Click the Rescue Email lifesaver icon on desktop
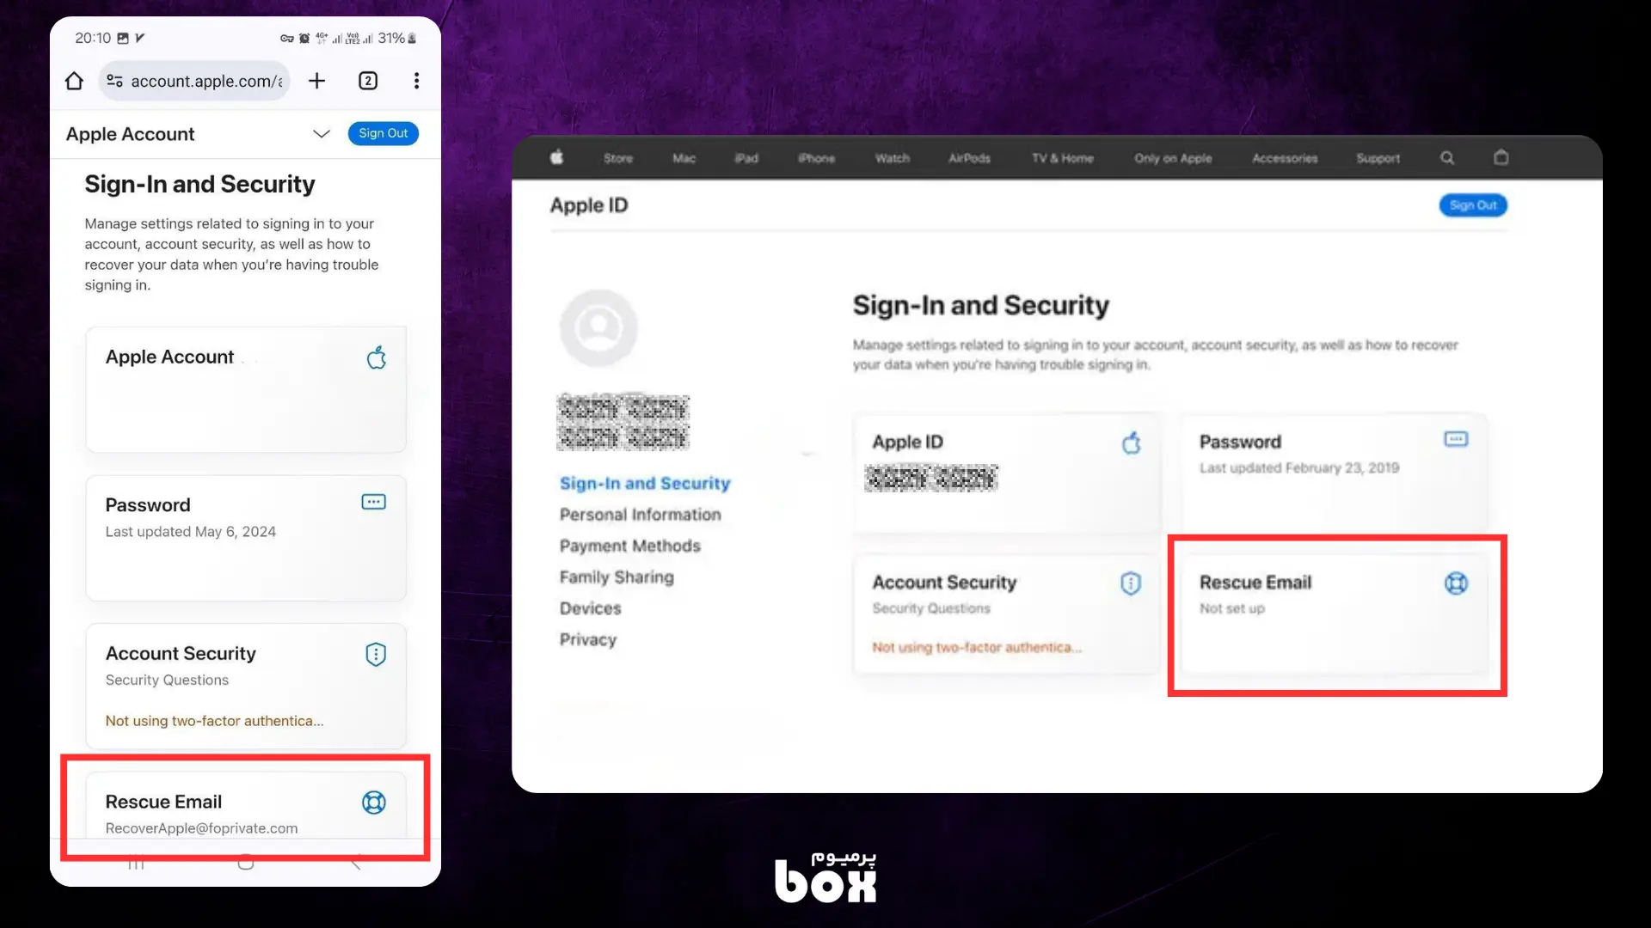The image size is (1651, 928). coord(1455,583)
